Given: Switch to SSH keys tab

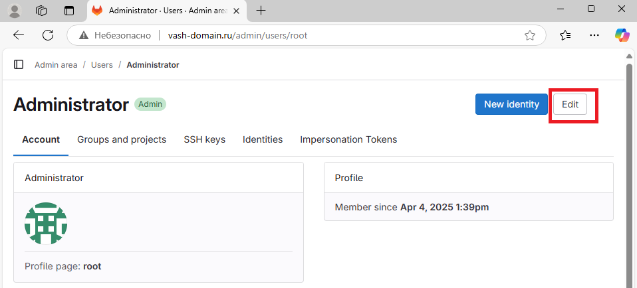Looking at the screenshot, I should pyautogui.click(x=204, y=139).
